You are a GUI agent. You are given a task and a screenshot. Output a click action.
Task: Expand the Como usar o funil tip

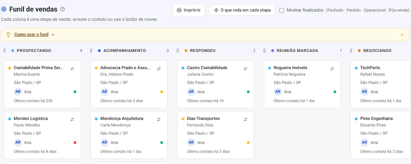[x=34, y=35]
